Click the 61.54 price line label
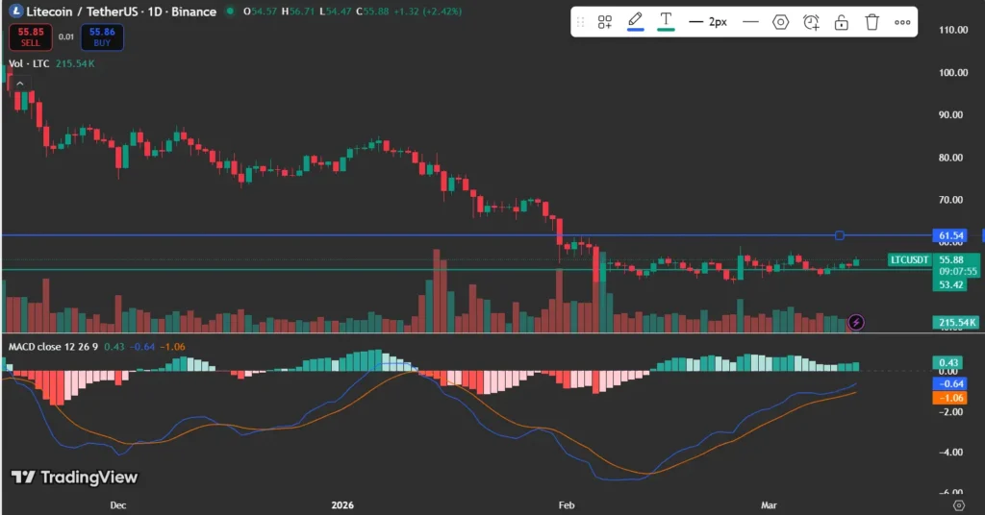Image resolution: width=985 pixels, height=515 pixels. (950, 235)
